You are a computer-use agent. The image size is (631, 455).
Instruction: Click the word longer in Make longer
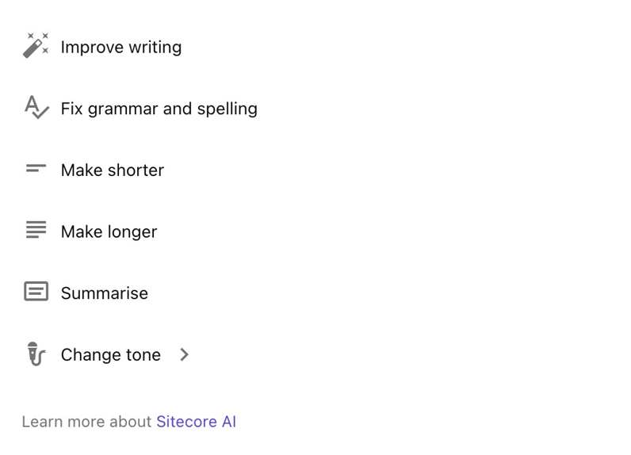132,232
